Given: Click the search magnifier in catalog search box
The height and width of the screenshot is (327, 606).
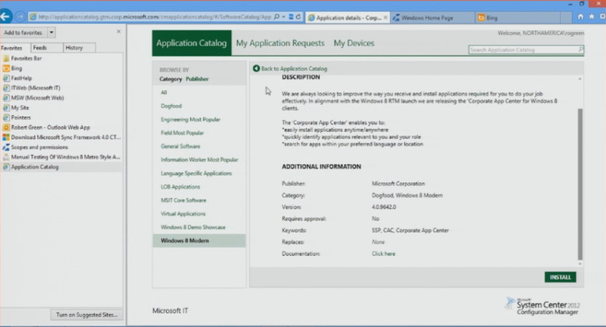Looking at the screenshot, I should [x=581, y=49].
